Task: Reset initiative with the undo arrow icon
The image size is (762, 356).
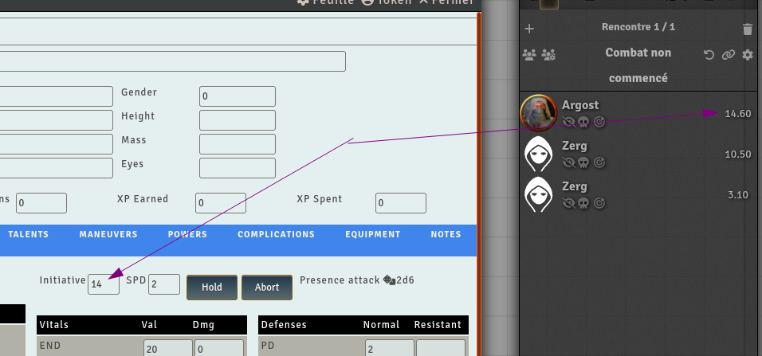Action: tap(709, 55)
